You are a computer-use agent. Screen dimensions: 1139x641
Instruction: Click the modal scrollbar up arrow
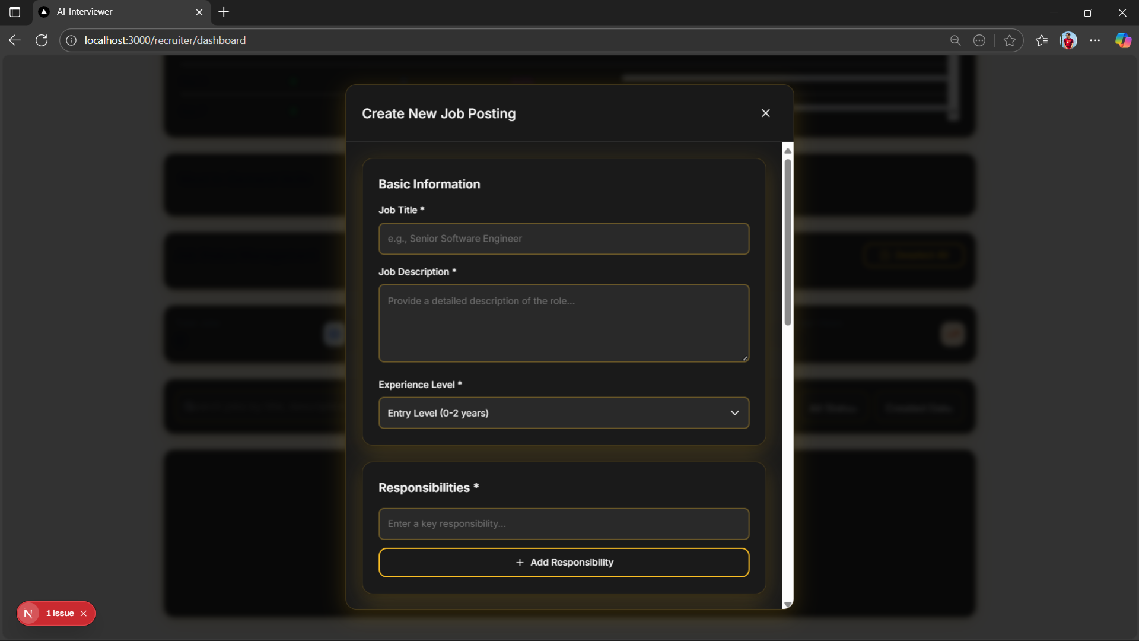click(x=788, y=151)
